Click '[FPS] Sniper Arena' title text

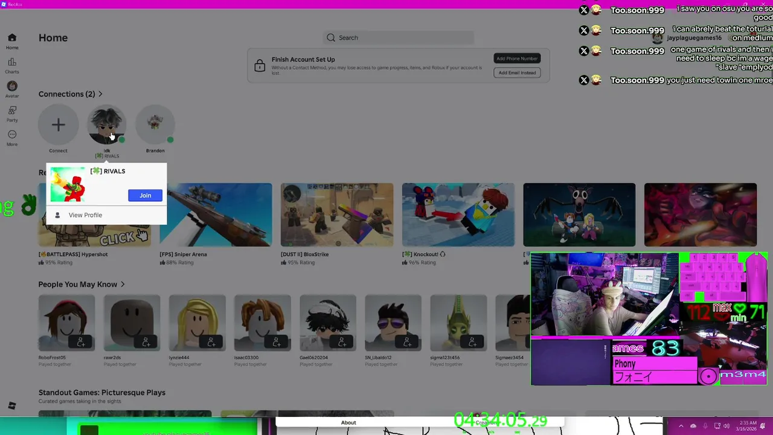click(184, 254)
